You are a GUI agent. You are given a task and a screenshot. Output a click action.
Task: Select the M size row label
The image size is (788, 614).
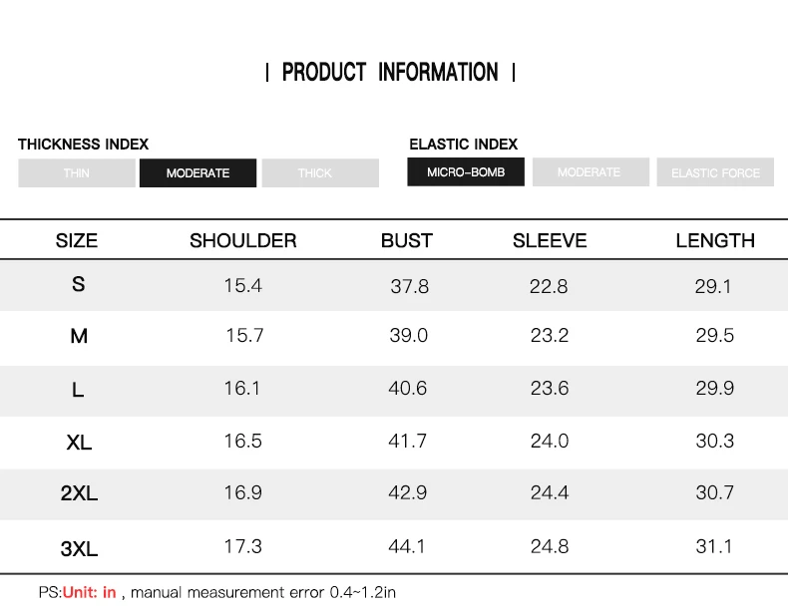click(x=79, y=336)
